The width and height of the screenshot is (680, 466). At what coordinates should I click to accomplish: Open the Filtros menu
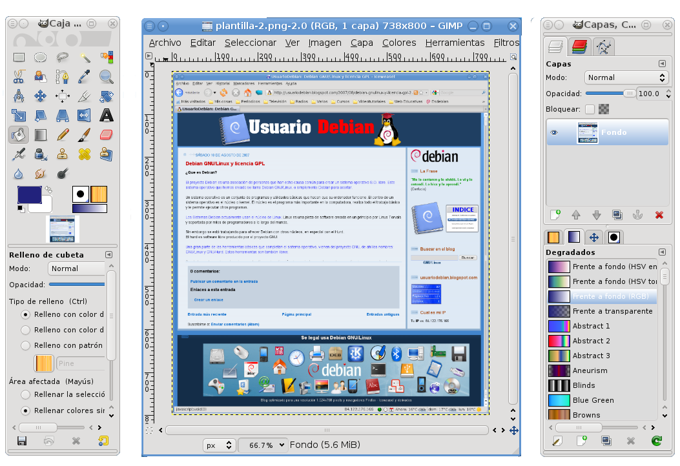point(508,43)
